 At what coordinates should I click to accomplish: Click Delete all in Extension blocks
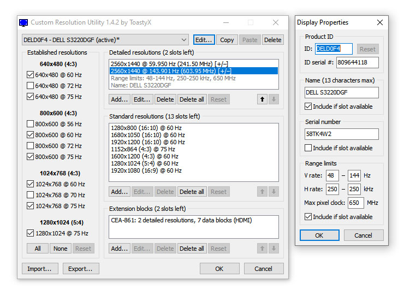(x=192, y=249)
